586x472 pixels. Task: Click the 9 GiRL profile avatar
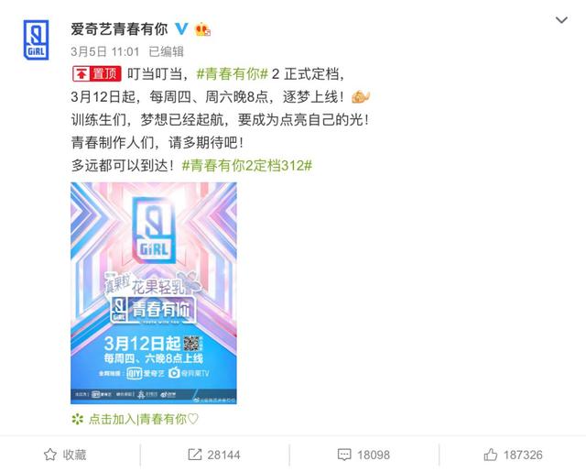coord(36,39)
